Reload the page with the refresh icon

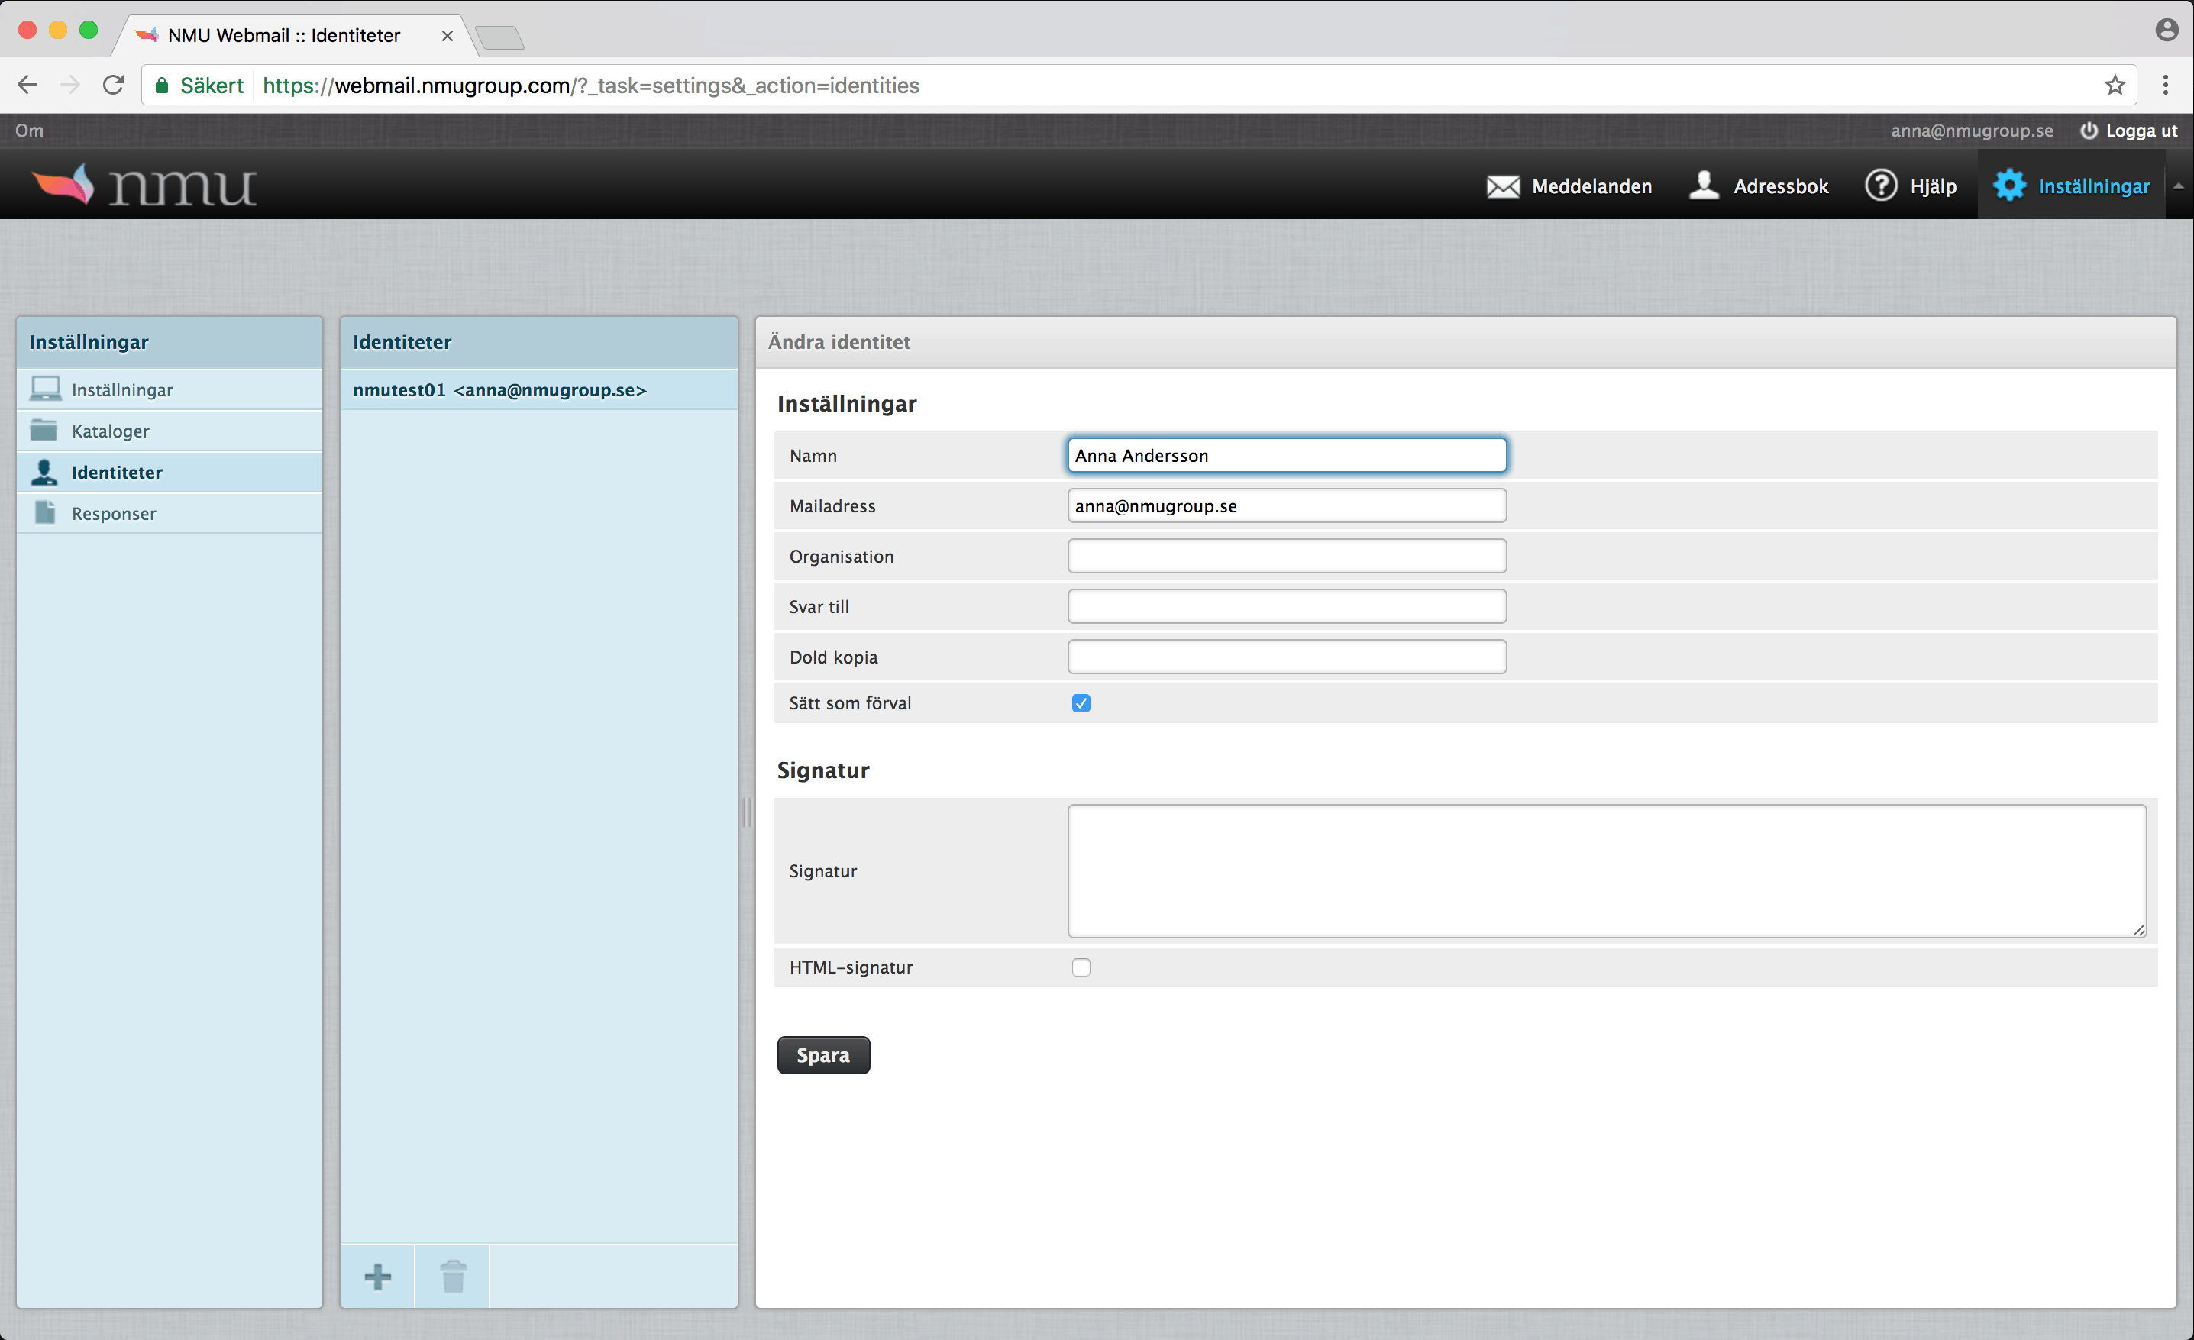[113, 86]
